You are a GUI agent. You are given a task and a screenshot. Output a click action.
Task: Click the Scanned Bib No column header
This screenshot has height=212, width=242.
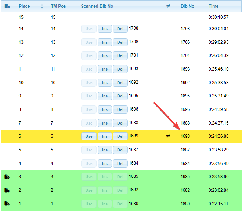tap(97, 6)
